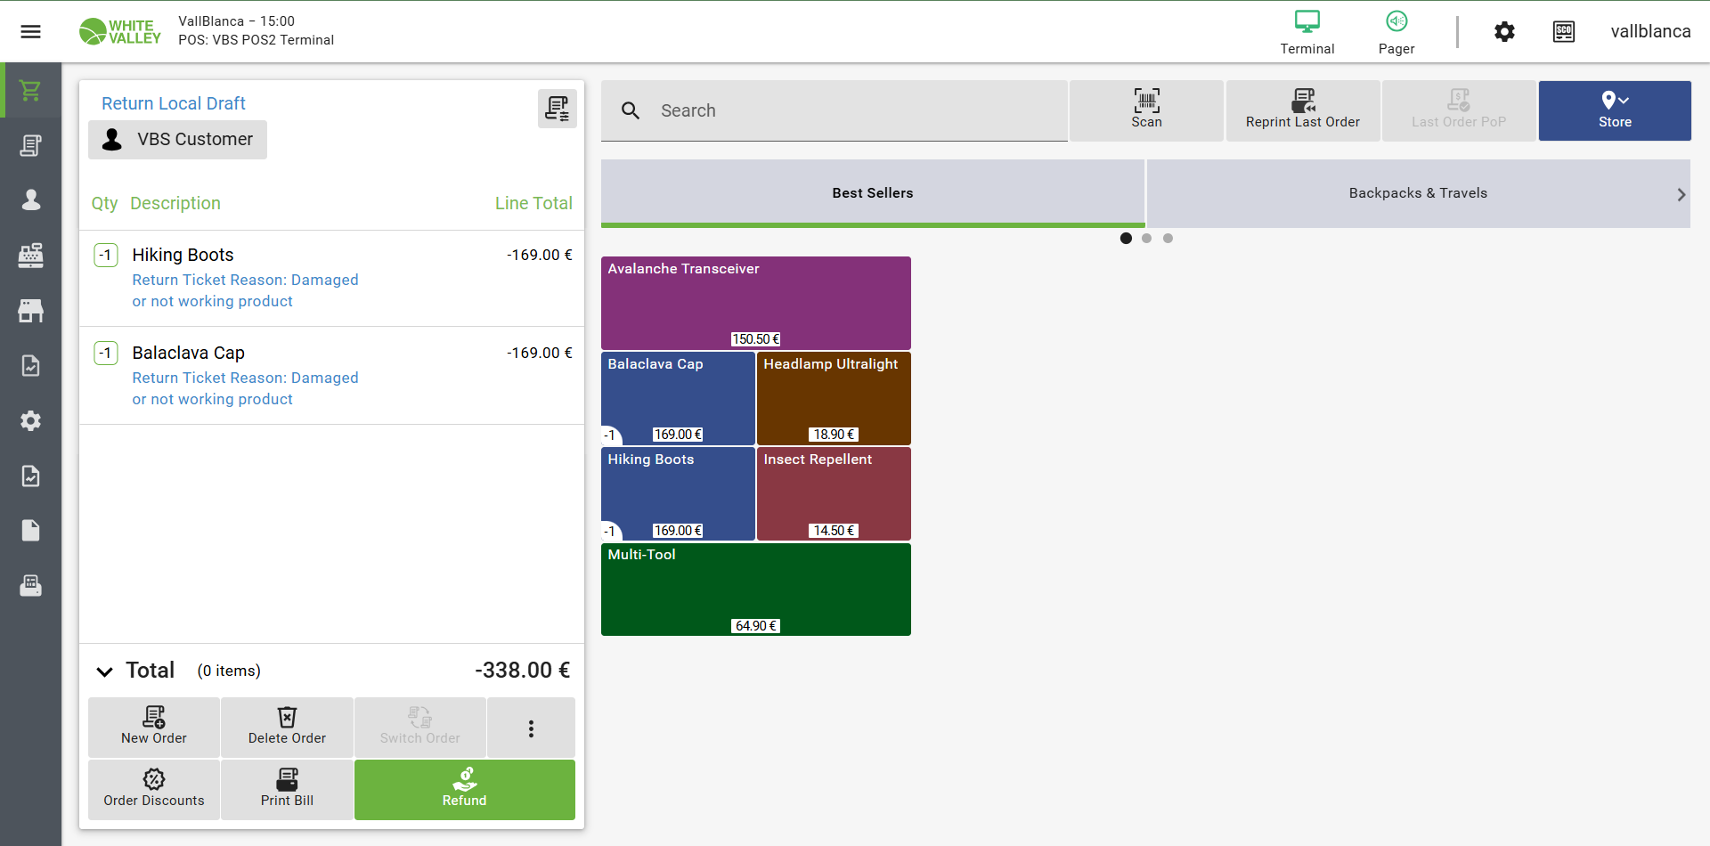Open the hamburger main menu
The width and height of the screenshot is (1710, 846).
pos(30,32)
